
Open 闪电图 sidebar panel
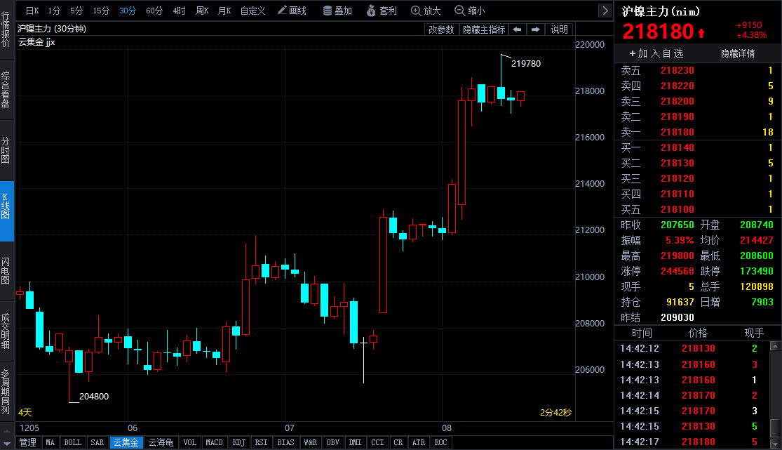click(x=6, y=271)
